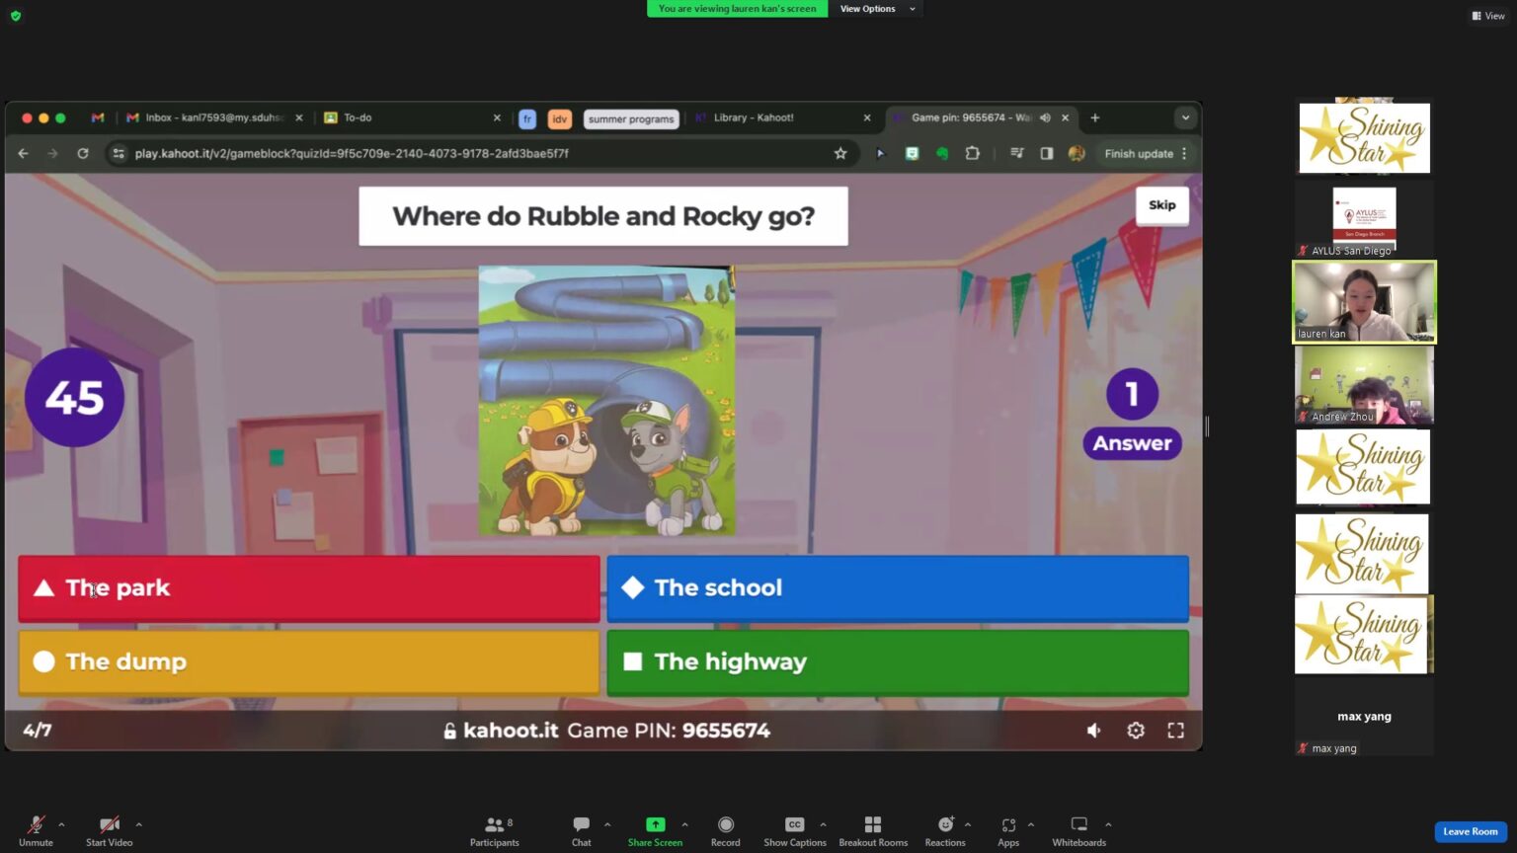Open the idv tab group

click(559, 118)
